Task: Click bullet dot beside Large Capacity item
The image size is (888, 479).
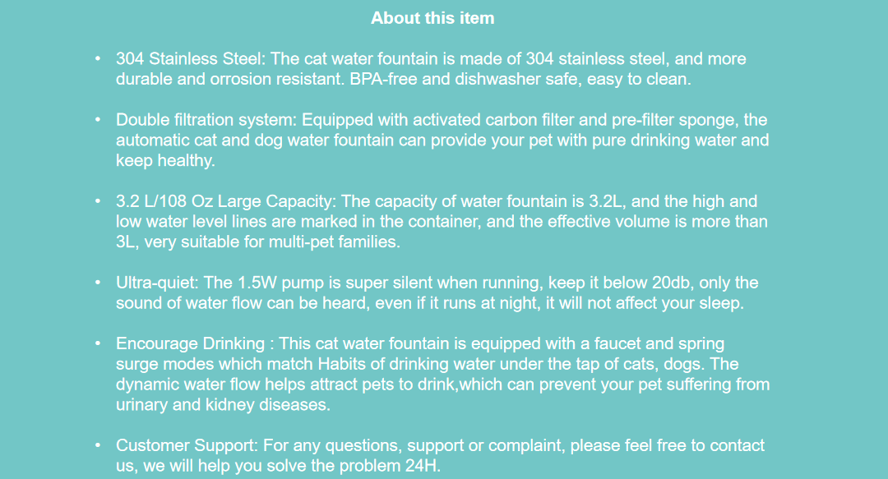Action: [x=98, y=201]
